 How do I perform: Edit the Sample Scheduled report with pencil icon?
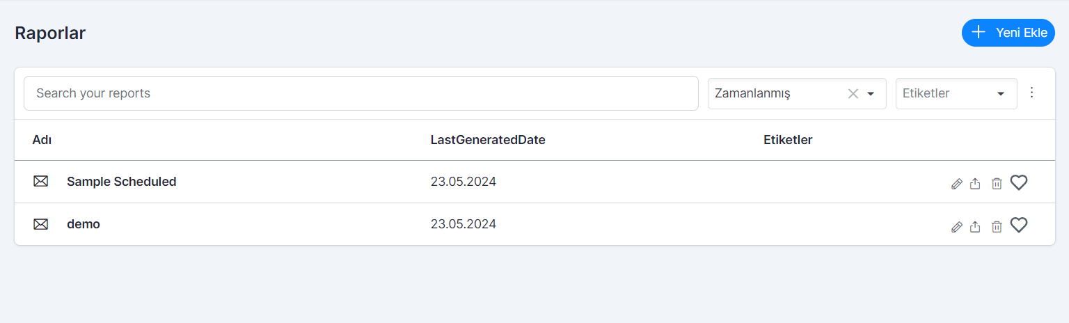957,184
